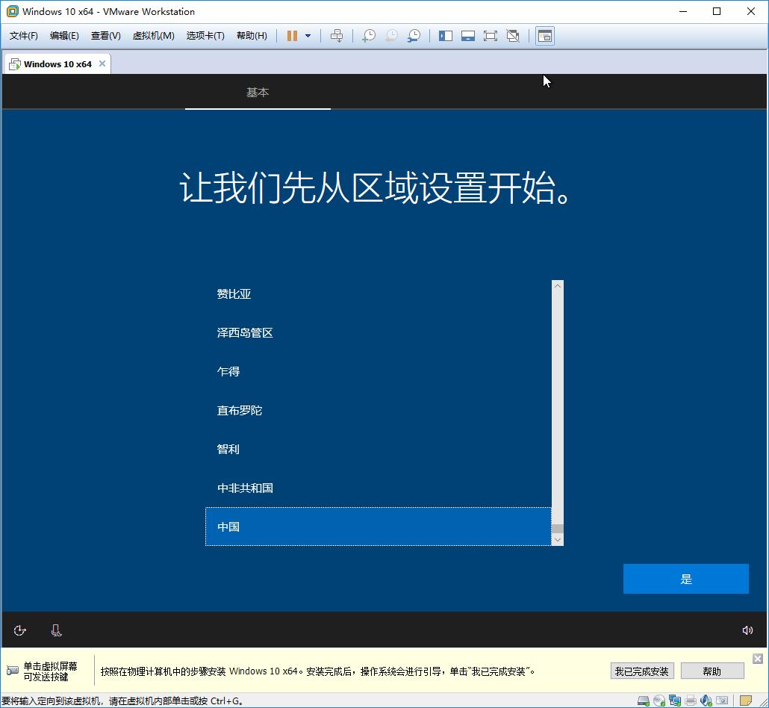
Task: Enter full screen mode
Action: [x=490, y=35]
